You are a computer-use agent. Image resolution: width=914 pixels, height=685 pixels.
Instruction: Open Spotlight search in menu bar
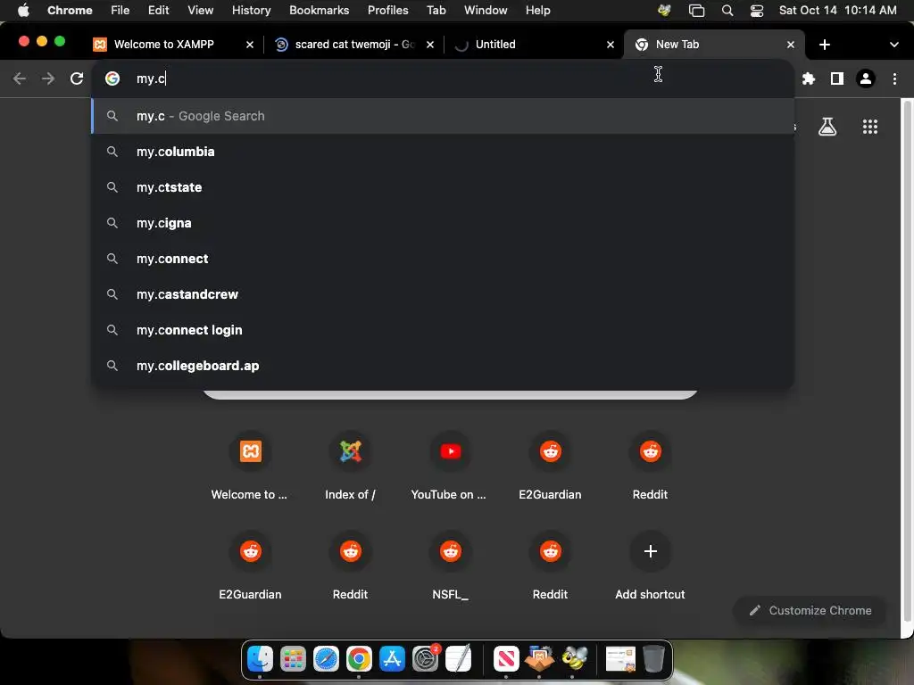[x=727, y=11]
